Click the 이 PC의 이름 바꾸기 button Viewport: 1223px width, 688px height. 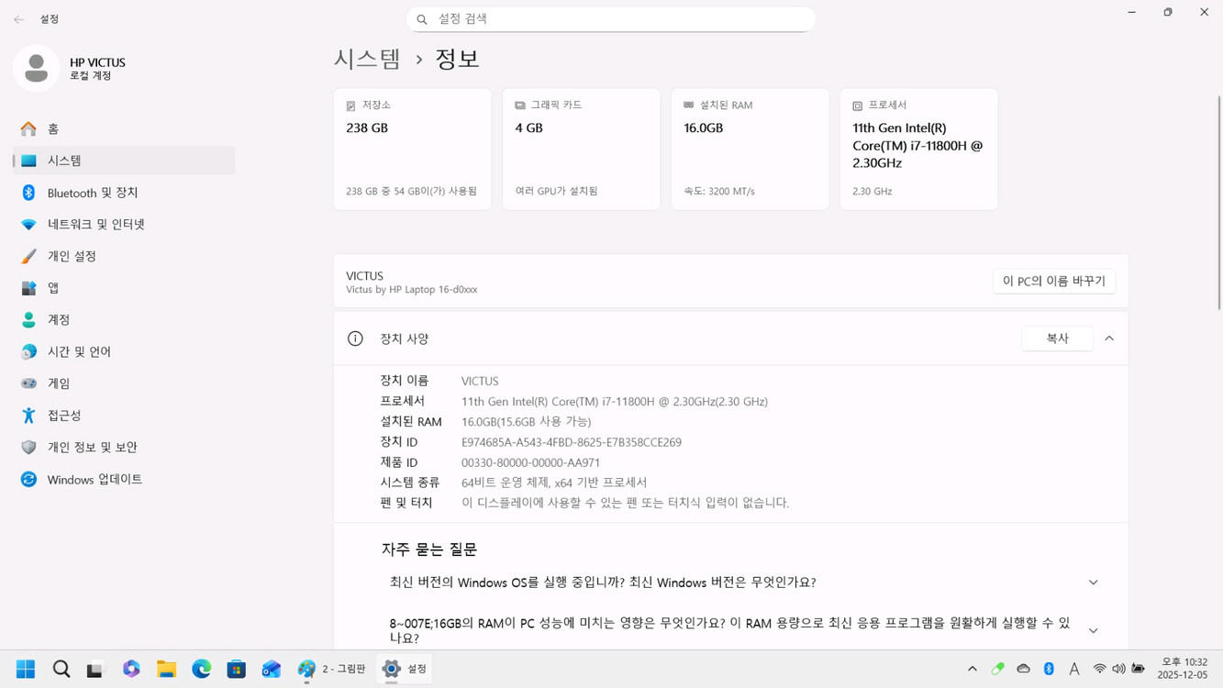tap(1053, 281)
